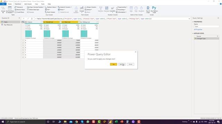Open the Information dropdown
Viewport: 222px width, 124px height.
(121, 12)
